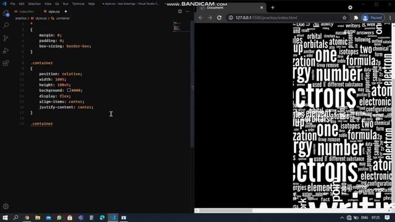The height and width of the screenshot is (222, 395).
Task: Click the 'box-sizing: border-box;' line
Action: (65, 46)
